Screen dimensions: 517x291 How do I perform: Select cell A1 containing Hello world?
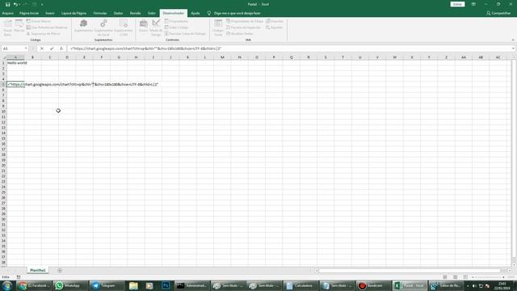(x=15, y=63)
